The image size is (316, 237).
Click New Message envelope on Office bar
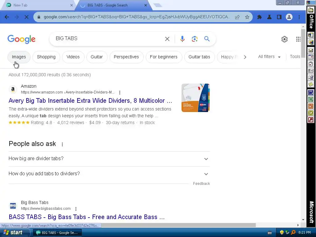(310, 50)
